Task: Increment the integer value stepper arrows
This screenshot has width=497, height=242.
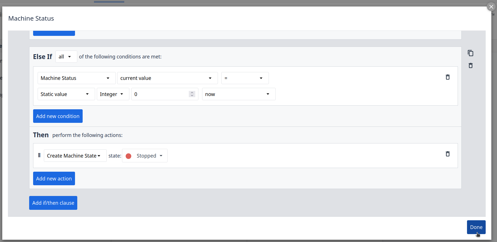Action: 192,93
